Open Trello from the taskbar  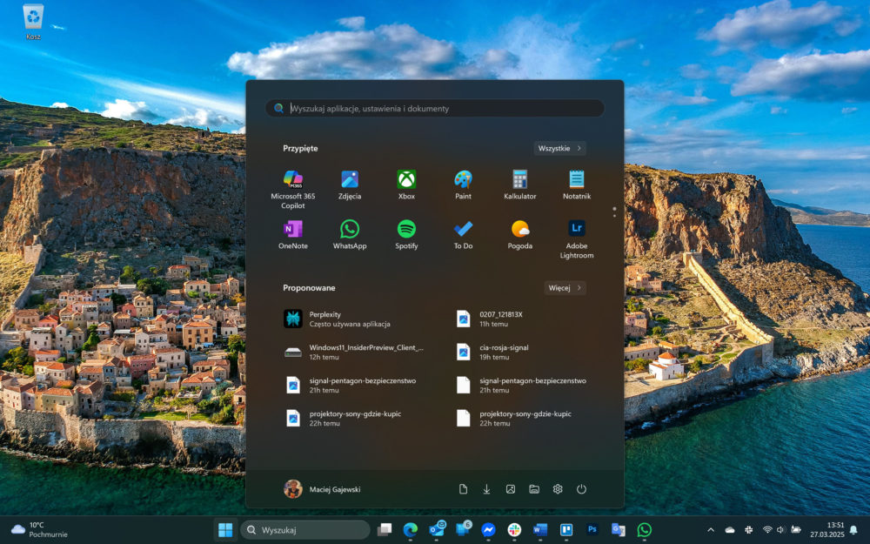pos(566,530)
